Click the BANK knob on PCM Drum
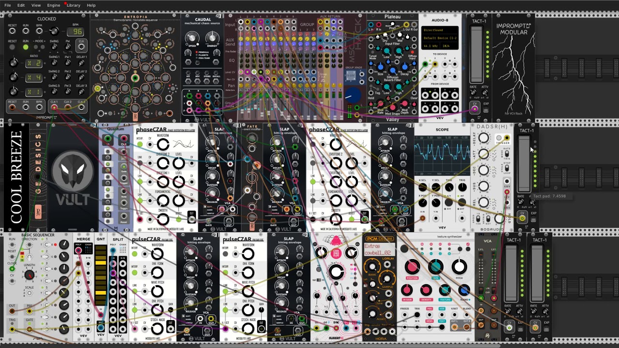The image size is (619, 348). tap(372, 267)
